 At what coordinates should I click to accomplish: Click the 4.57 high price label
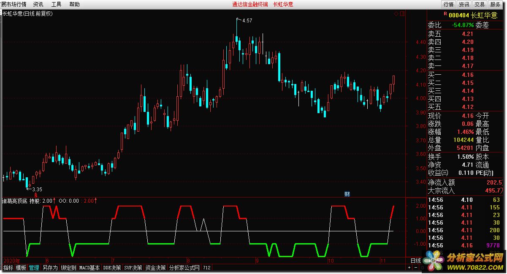[x=247, y=20]
